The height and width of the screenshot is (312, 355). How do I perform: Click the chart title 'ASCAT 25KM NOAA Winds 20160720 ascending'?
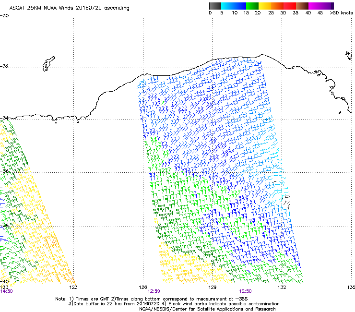69,8
